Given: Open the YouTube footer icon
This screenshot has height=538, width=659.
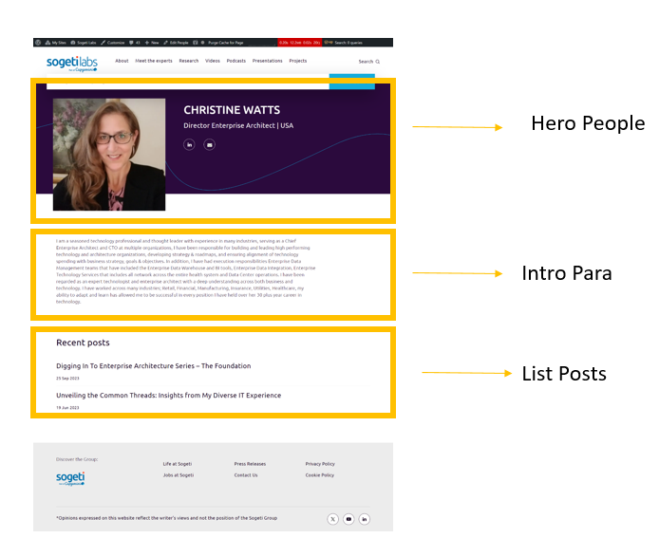Looking at the screenshot, I should coord(348,519).
